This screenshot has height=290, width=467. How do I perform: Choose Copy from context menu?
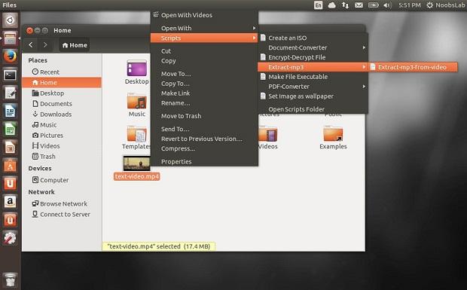tap(204, 61)
